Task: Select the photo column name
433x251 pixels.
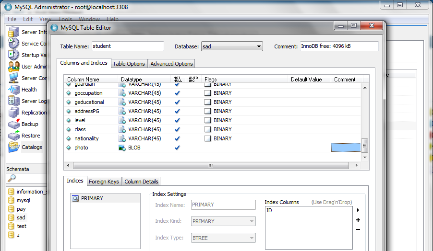Action: click(x=81, y=148)
